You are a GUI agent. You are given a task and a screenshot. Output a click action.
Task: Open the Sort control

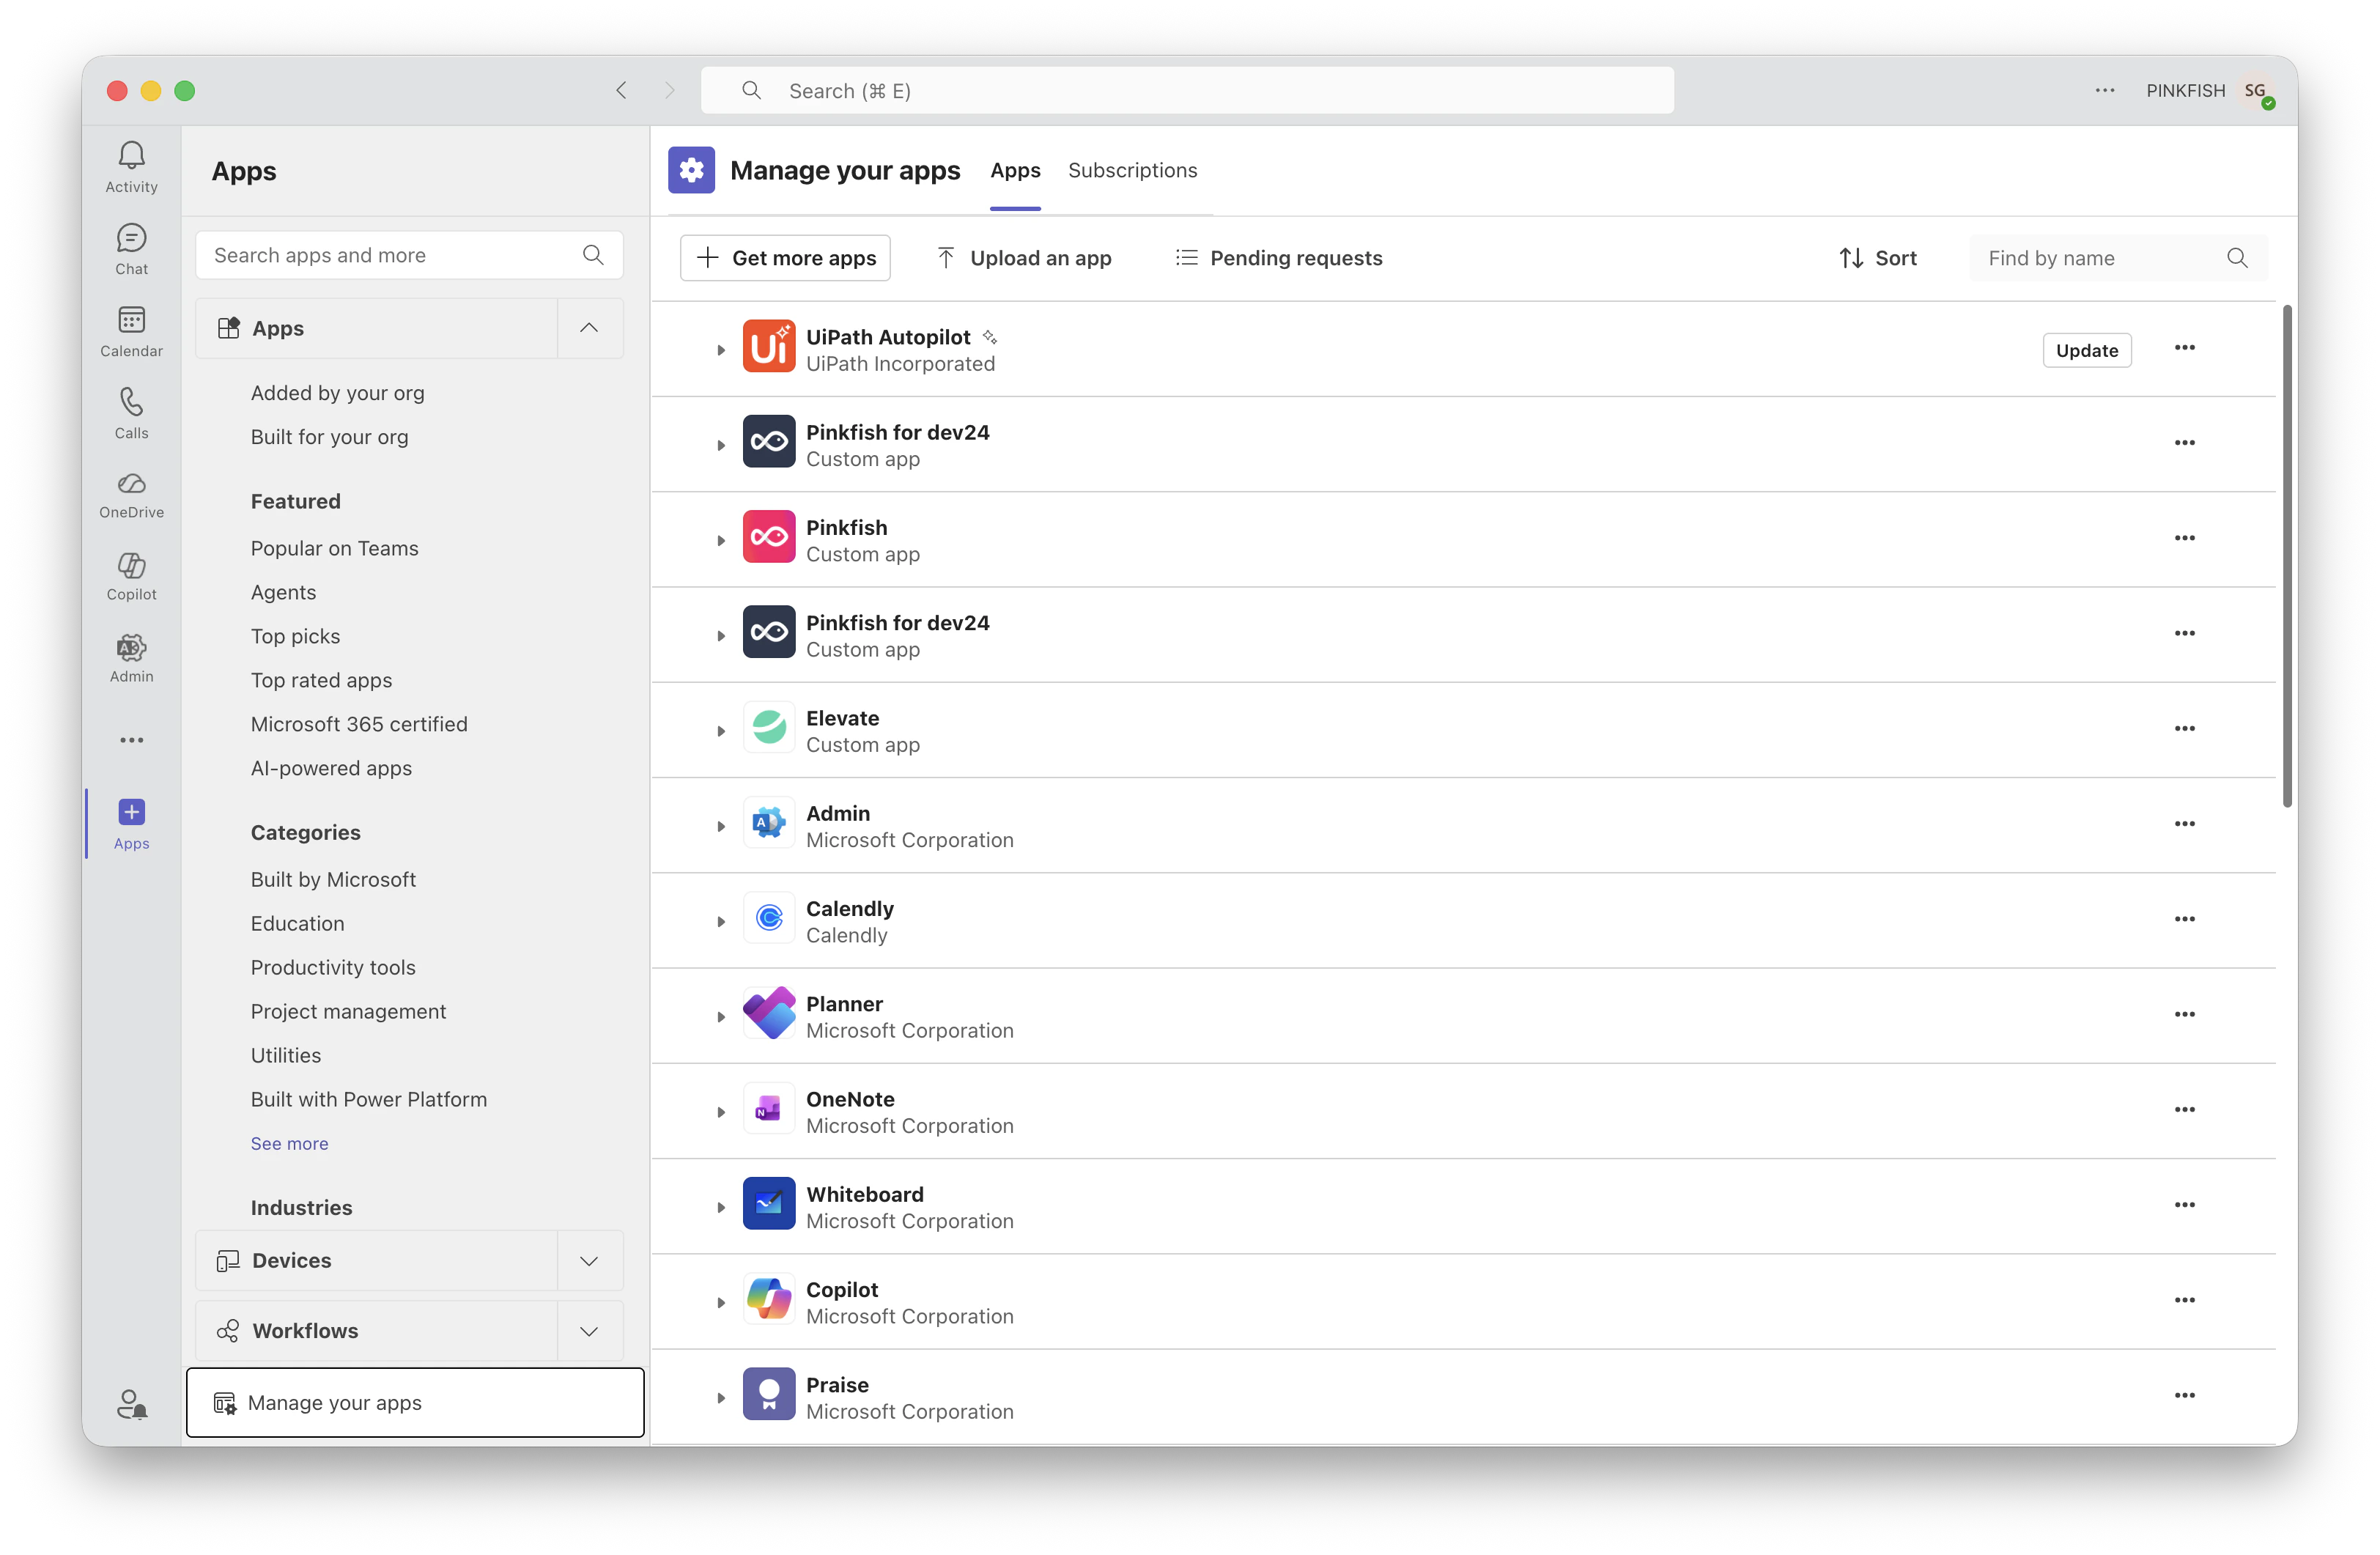(x=1878, y=257)
